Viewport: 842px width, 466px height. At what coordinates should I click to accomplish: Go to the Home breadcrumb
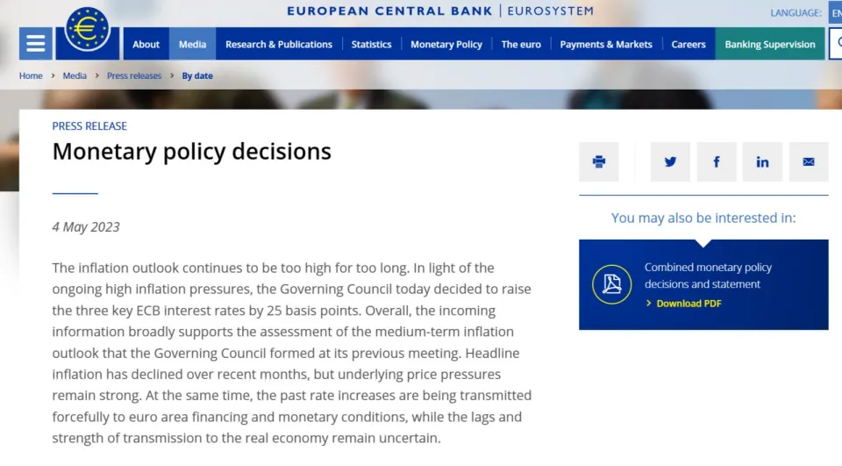31,76
